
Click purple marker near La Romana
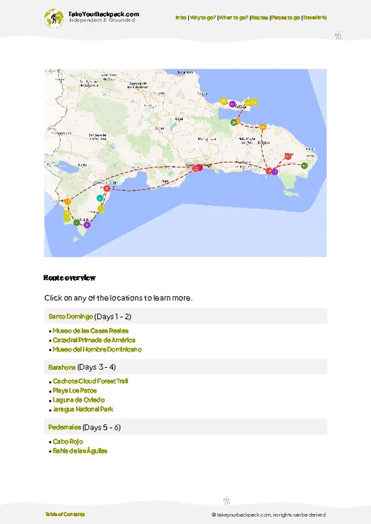tap(275, 172)
